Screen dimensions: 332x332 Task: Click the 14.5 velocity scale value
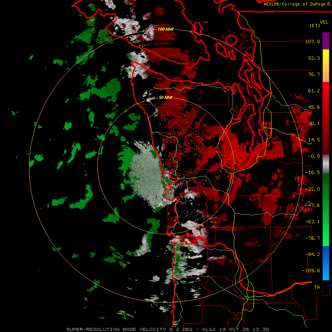(314, 140)
